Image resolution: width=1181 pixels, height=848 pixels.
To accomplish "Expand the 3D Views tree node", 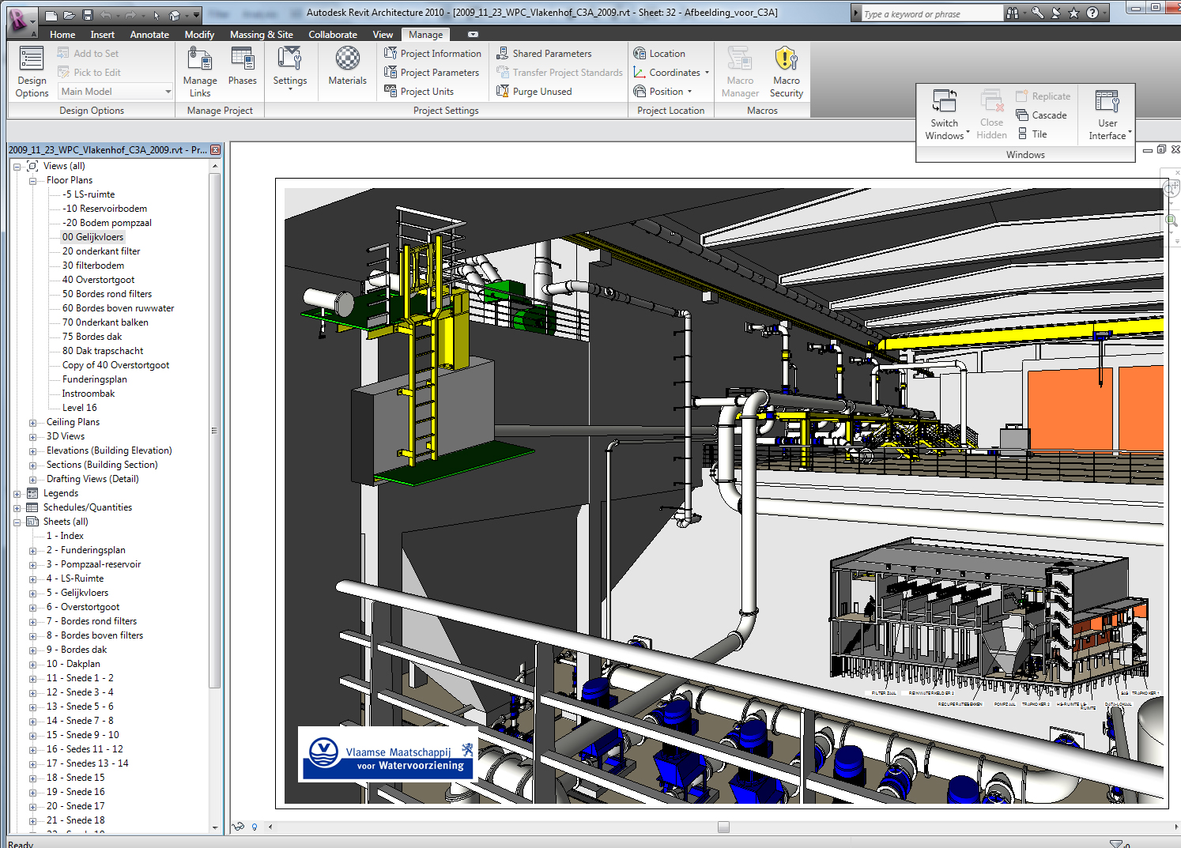I will point(32,437).
